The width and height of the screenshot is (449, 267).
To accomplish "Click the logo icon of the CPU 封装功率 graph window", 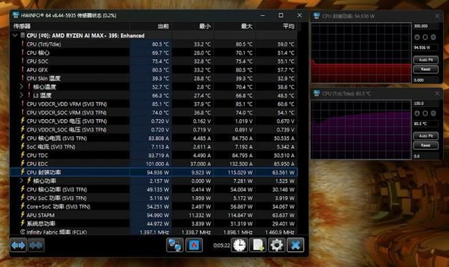I will click(x=316, y=16).
